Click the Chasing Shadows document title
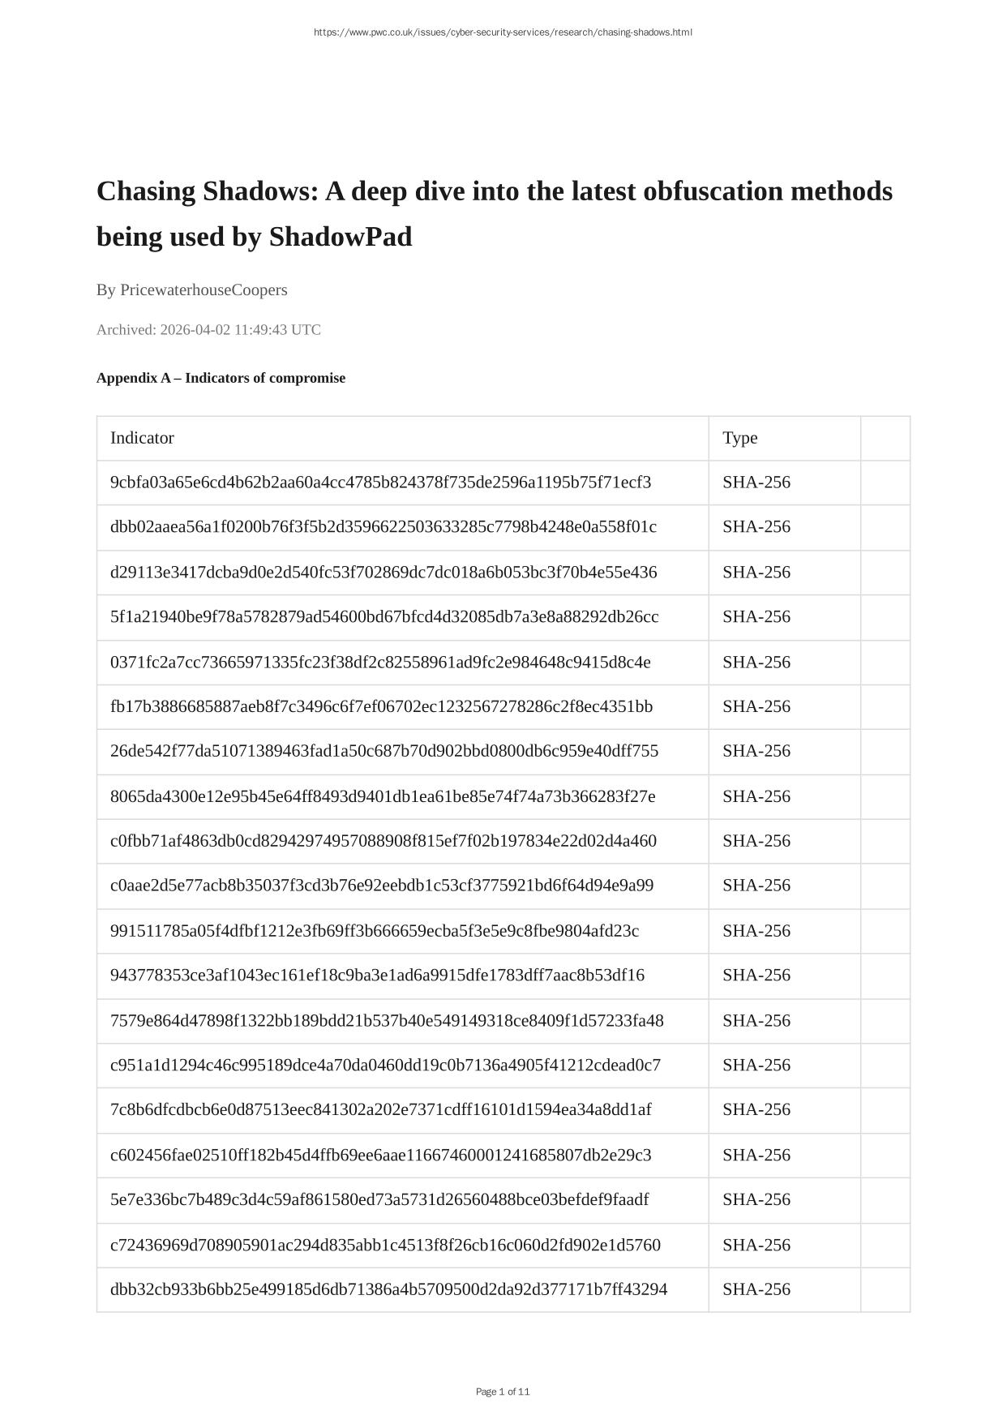 point(494,213)
